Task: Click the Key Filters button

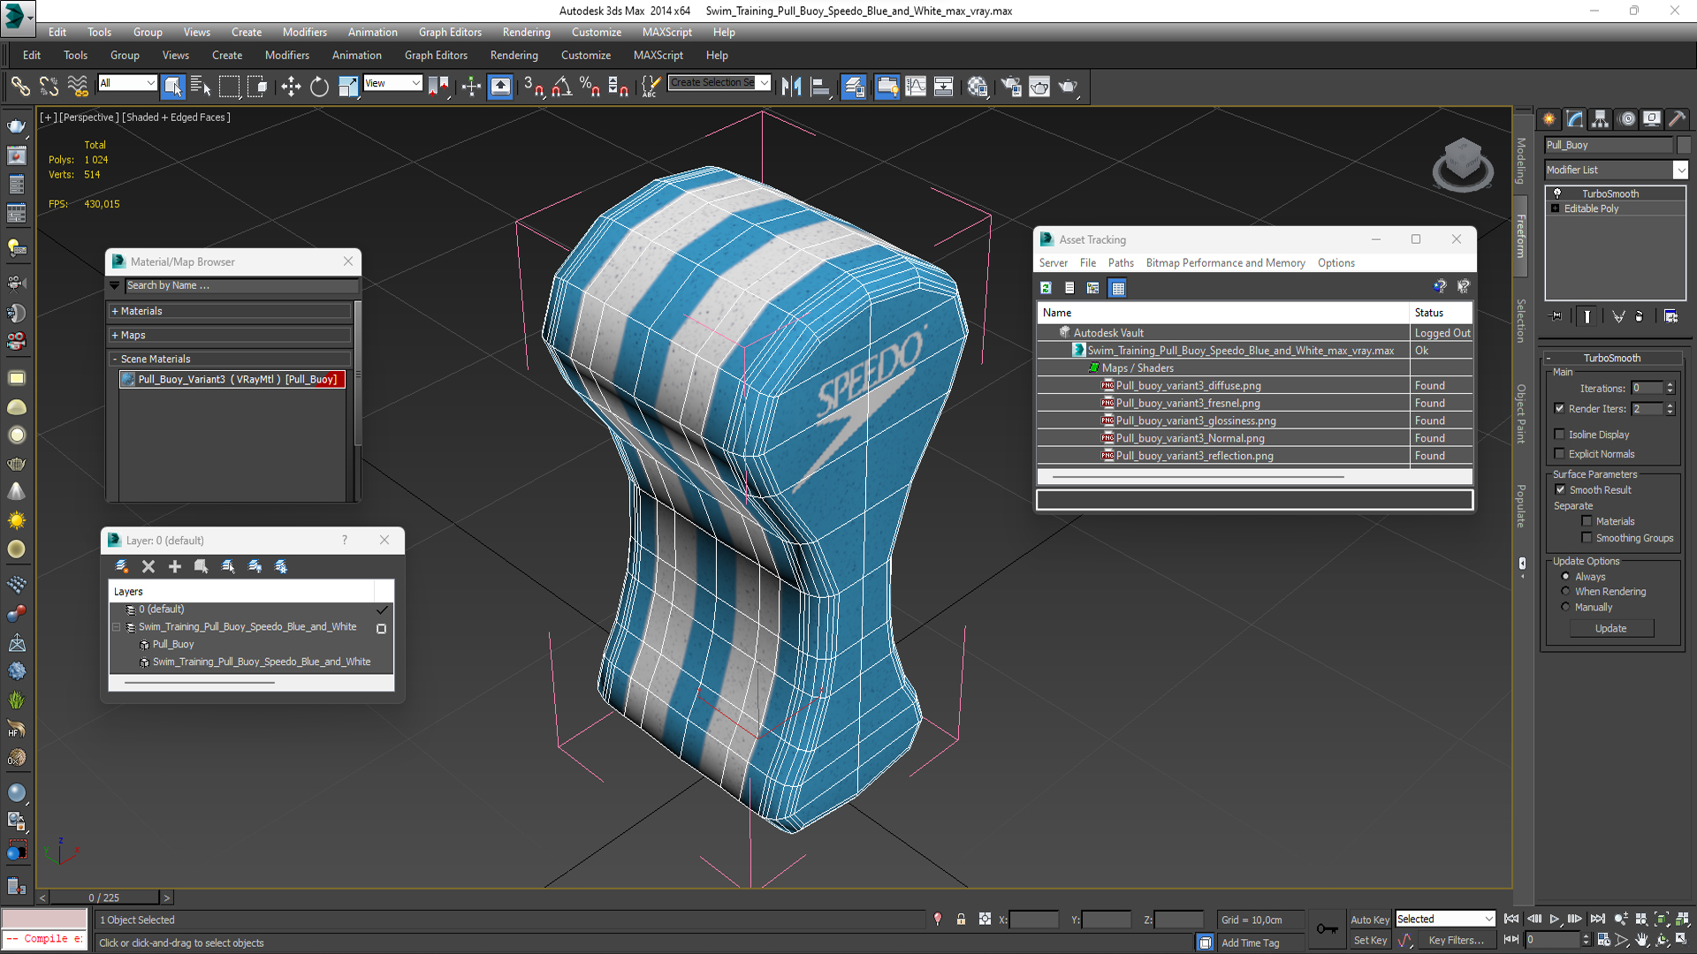Action: pos(1456,941)
